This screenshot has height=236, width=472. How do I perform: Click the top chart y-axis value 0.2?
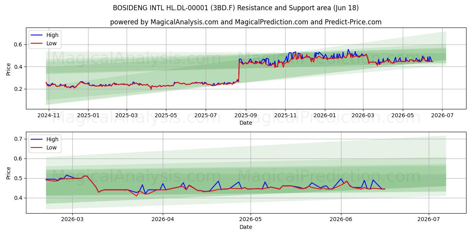coord(19,89)
